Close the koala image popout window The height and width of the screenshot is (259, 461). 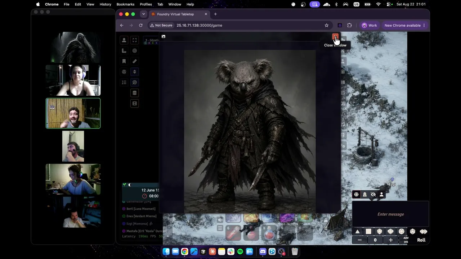pos(335,37)
